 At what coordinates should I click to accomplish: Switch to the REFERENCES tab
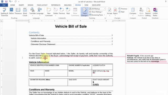(x=56, y=5)
